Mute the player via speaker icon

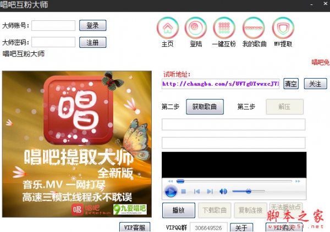(x=223, y=191)
